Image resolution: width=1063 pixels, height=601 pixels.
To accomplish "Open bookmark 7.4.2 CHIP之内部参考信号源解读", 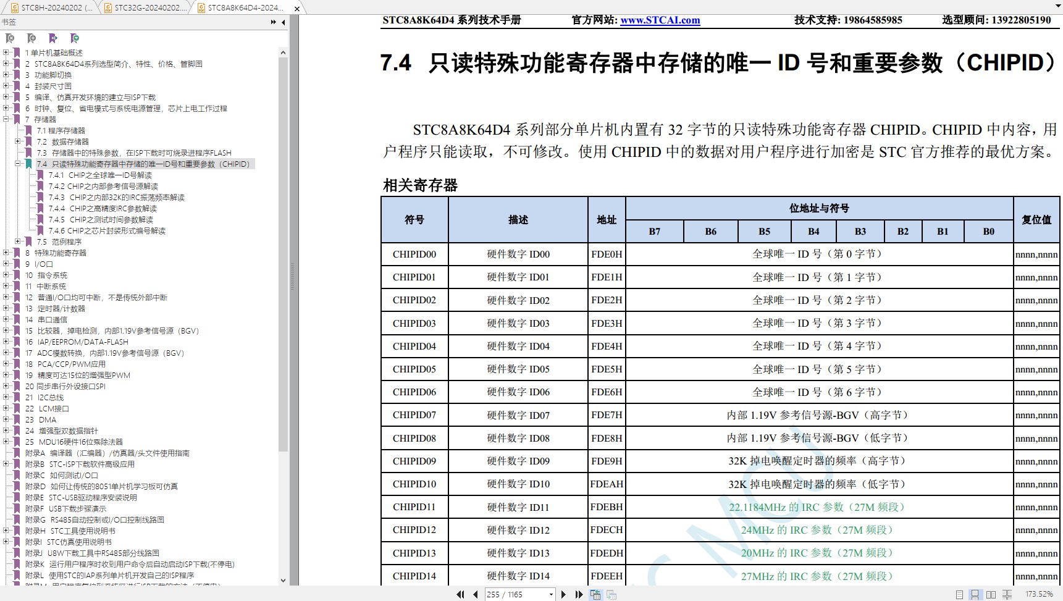I will [x=103, y=186].
